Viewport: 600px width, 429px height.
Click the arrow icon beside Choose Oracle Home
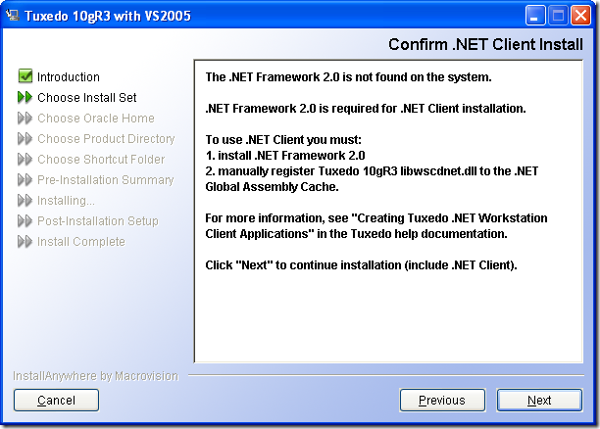pos(25,118)
